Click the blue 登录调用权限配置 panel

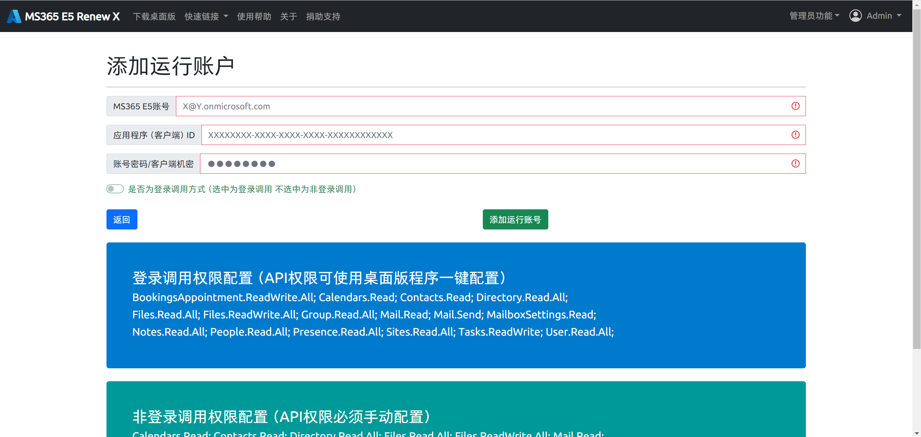pos(456,306)
